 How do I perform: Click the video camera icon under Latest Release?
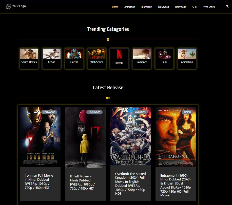pyautogui.click(x=108, y=98)
